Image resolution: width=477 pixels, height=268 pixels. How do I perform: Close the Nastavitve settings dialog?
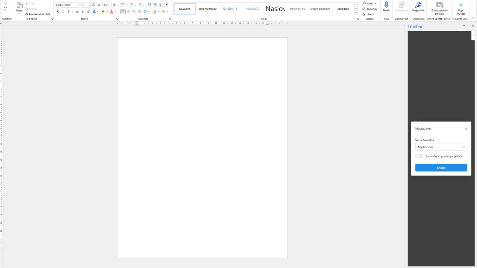coord(466,129)
